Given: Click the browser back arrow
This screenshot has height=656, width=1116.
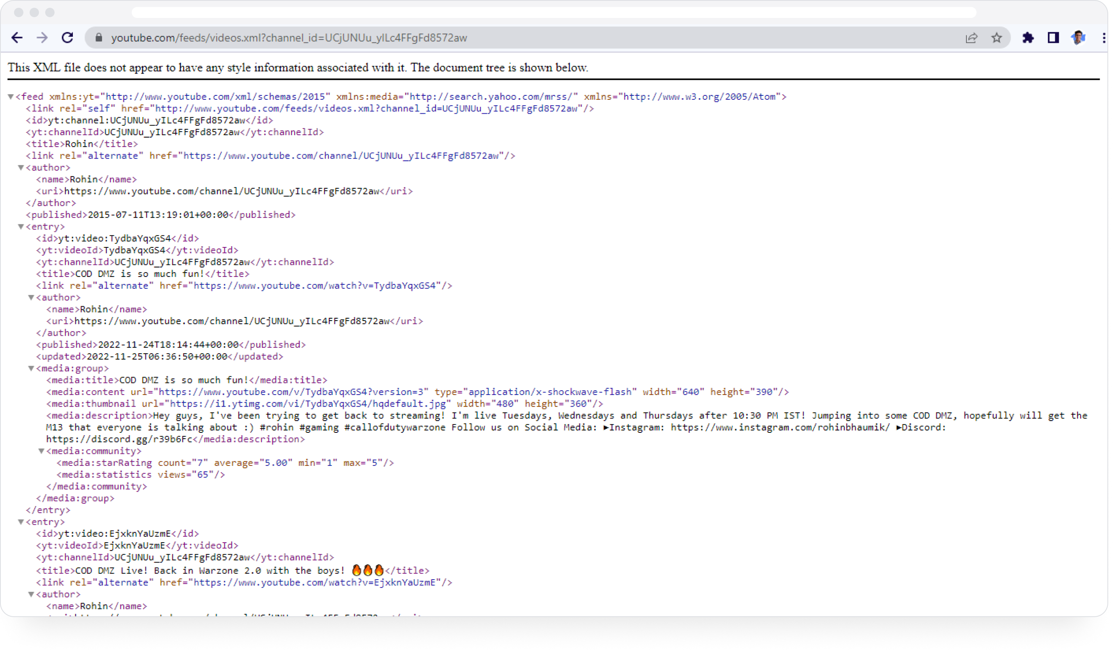Looking at the screenshot, I should 17,38.
